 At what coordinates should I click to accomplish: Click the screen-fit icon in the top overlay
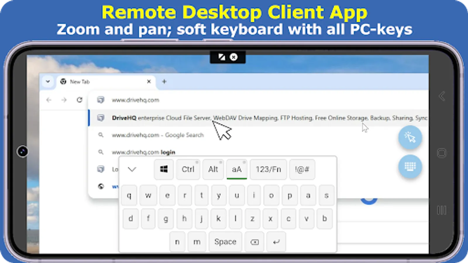(221, 57)
